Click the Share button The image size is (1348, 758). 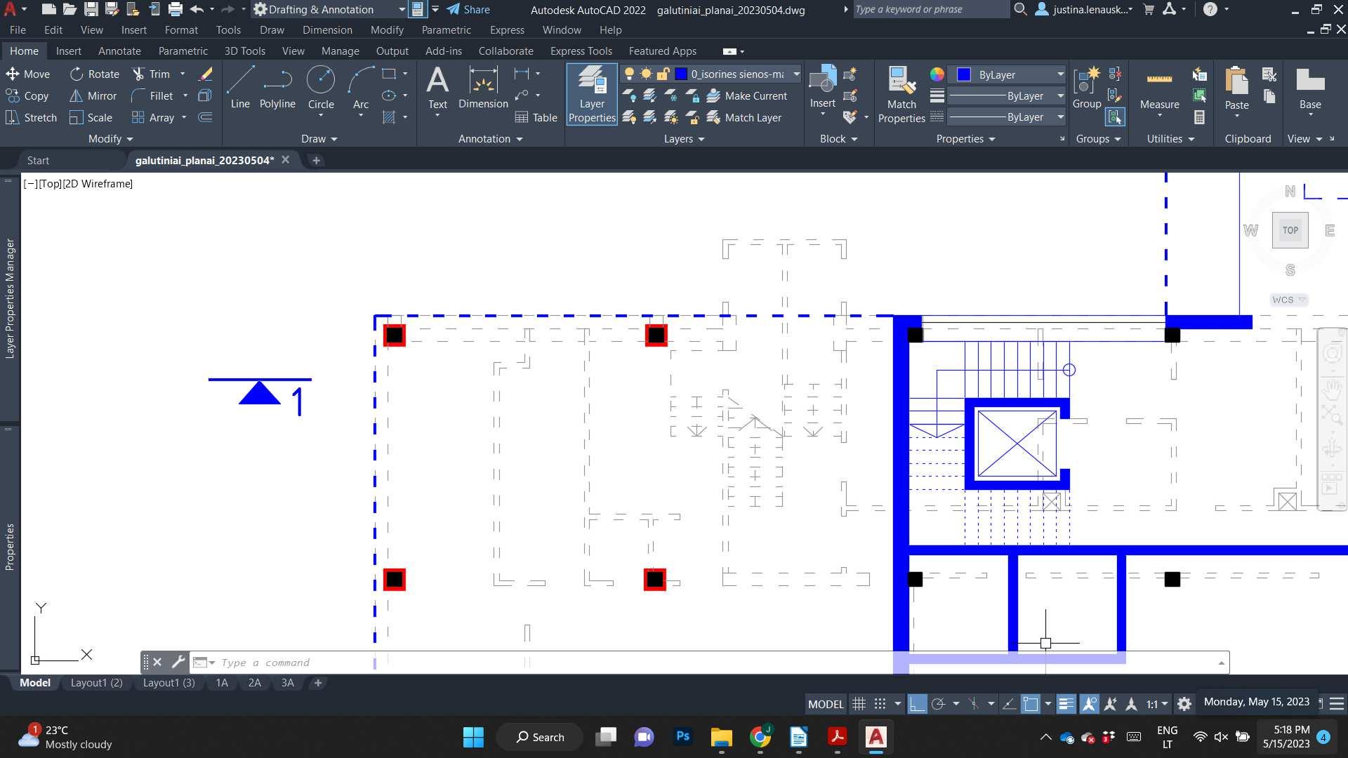point(468,10)
